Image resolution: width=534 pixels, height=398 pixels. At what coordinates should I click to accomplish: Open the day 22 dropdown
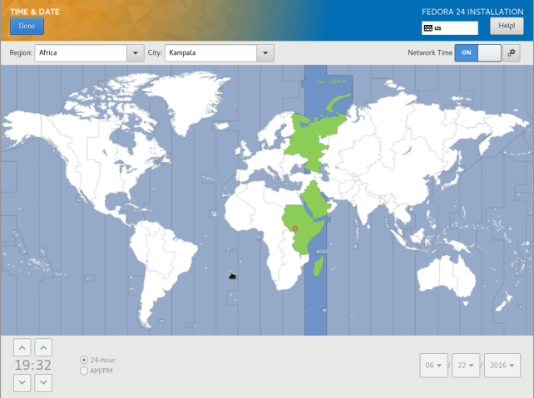point(466,366)
